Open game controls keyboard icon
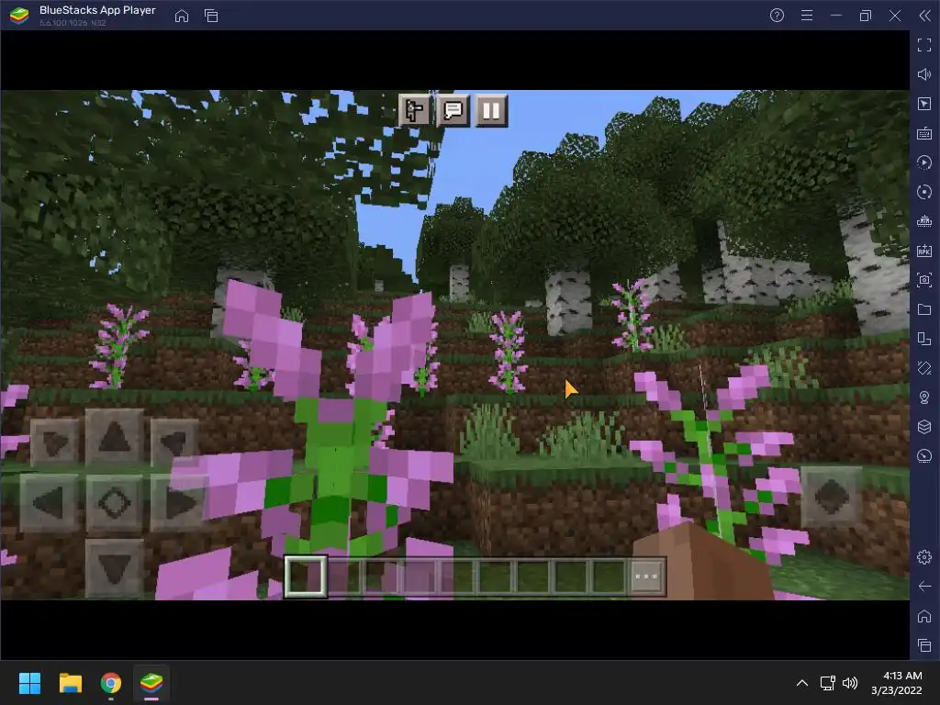This screenshot has height=705, width=940. [x=924, y=133]
